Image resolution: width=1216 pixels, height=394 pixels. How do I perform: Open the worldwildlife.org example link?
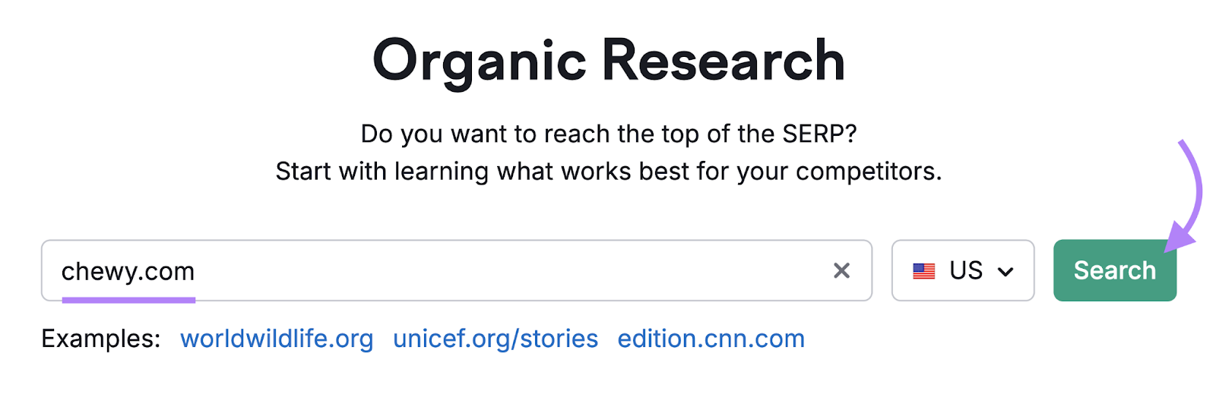277,339
